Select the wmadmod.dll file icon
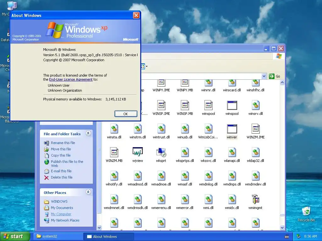 (x=138, y=176)
